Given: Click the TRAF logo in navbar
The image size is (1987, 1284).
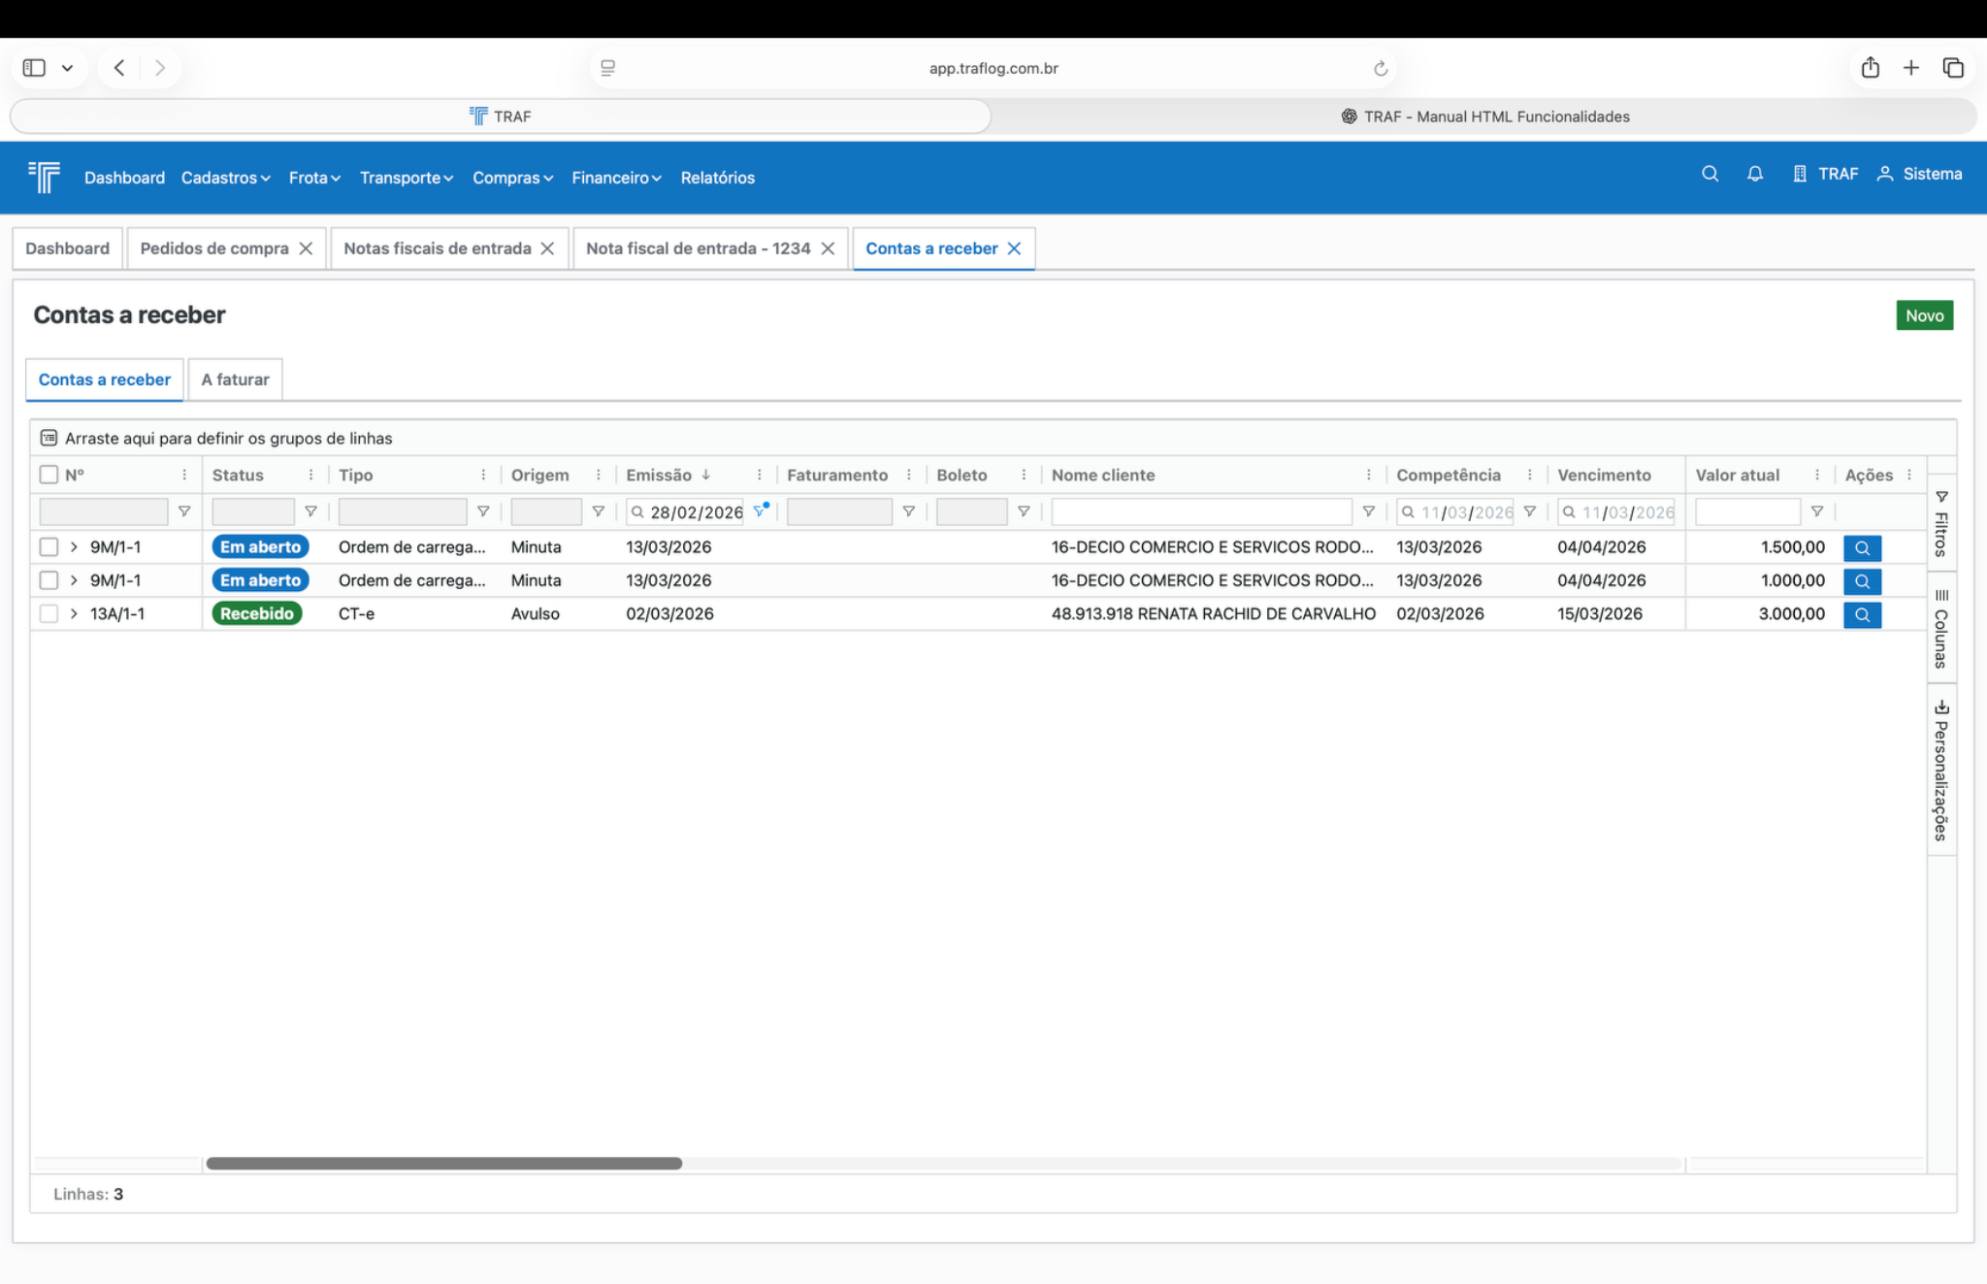Looking at the screenshot, I should pos(45,178).
